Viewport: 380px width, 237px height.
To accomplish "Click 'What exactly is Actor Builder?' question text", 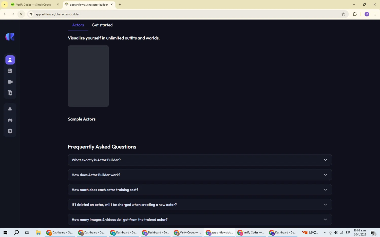I will 96,160.
